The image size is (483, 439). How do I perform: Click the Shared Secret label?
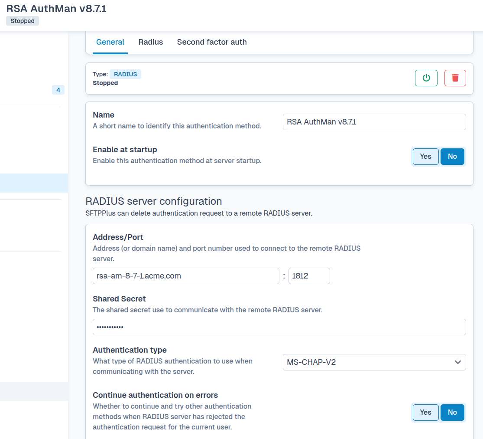point(119,299)
